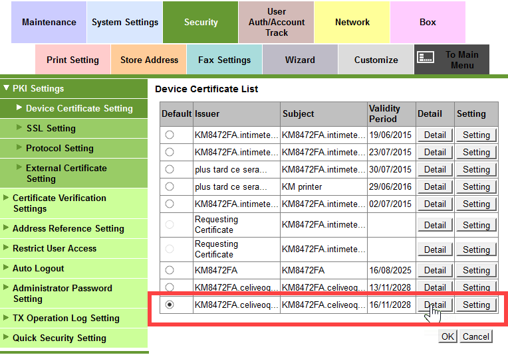
Task: Open Detail for 19/06/2015 certificate
Action: [435, 135]
